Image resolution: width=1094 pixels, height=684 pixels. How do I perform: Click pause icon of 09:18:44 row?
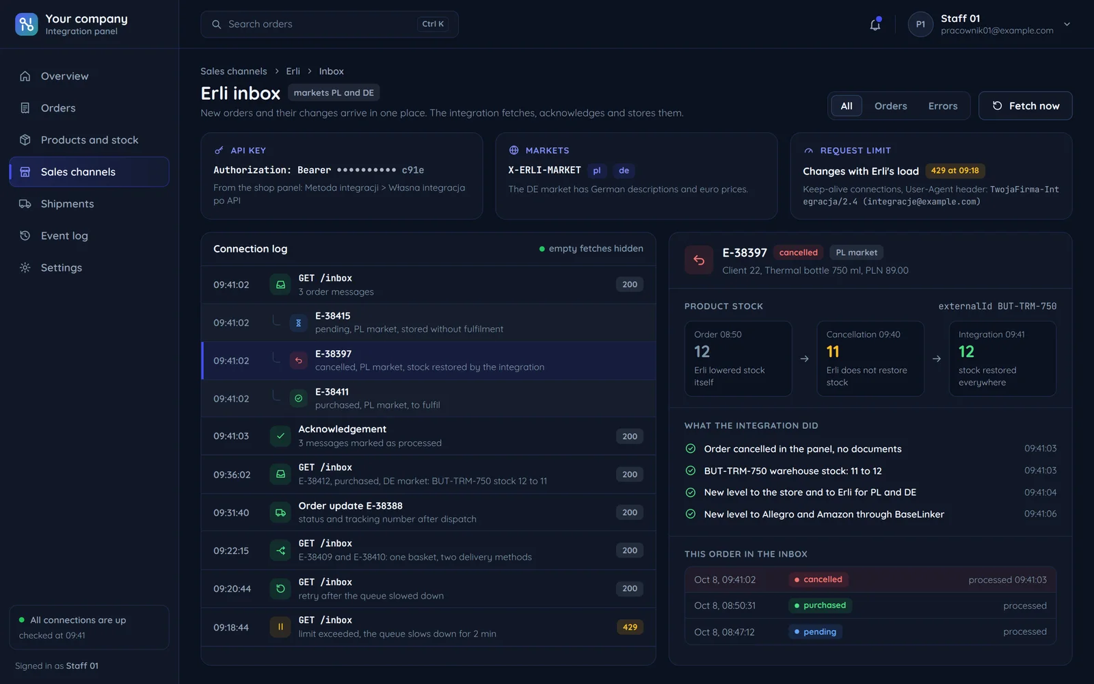coord(280,627)
